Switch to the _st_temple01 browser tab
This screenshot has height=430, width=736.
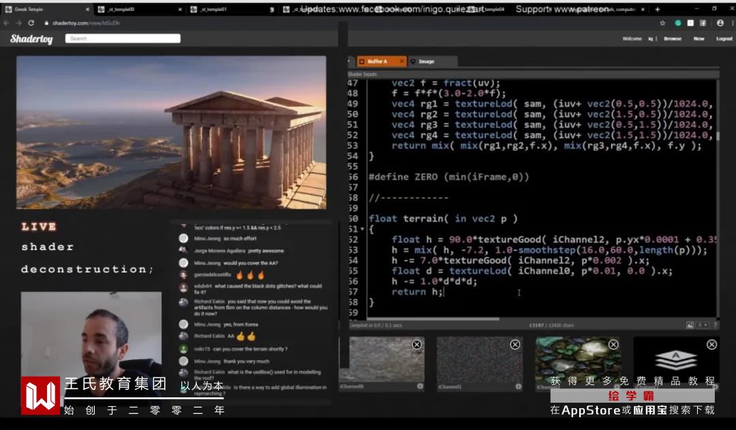pos(232,10)
